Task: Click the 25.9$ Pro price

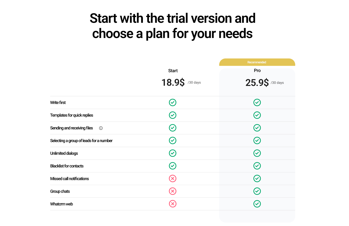Action: pos(257,83)
